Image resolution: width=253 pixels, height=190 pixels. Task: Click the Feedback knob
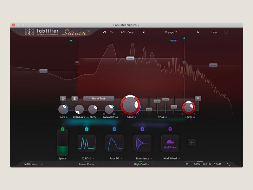point(79,109)
